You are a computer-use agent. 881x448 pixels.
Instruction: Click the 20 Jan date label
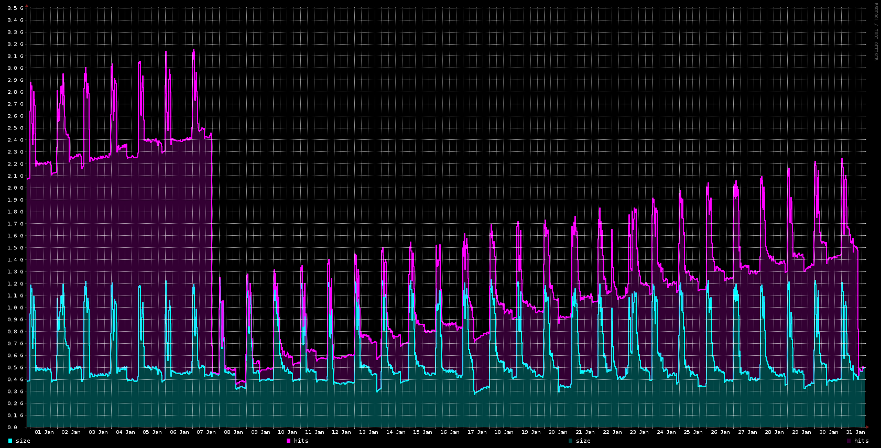coord(558,432)
